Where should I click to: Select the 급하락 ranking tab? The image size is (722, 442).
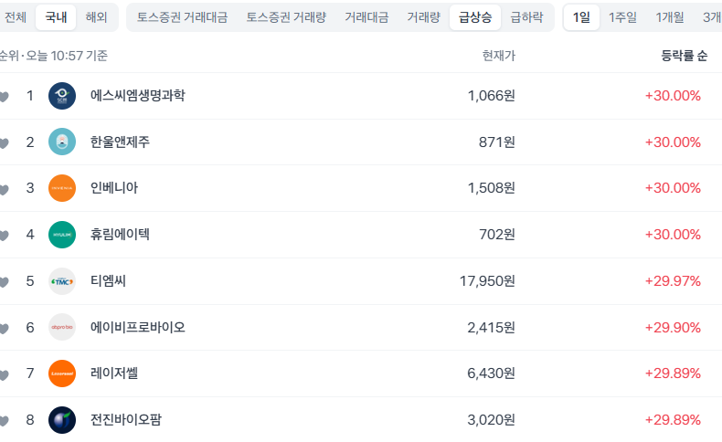coord(526,16)
